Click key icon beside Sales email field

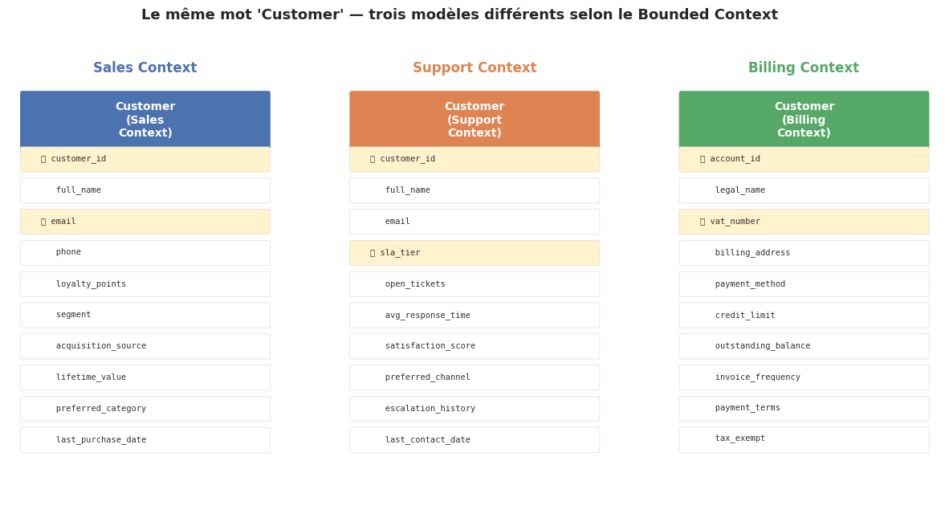pos(43,222)
